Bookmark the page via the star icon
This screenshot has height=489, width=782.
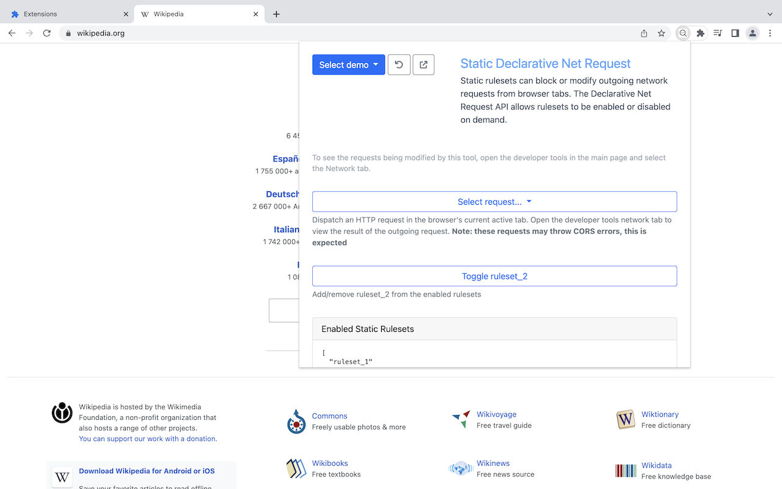click(x=662, y=33)
